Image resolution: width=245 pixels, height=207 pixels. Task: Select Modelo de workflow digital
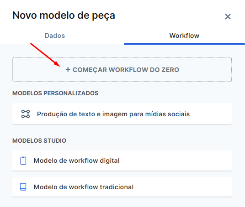[122, 160]
